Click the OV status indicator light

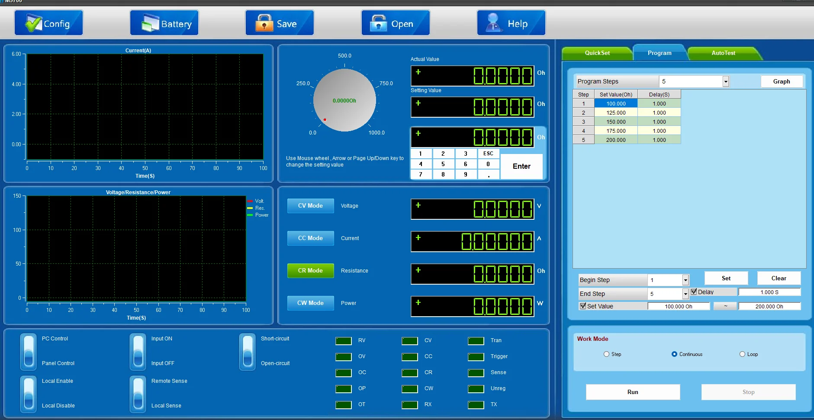click(343, 357)
